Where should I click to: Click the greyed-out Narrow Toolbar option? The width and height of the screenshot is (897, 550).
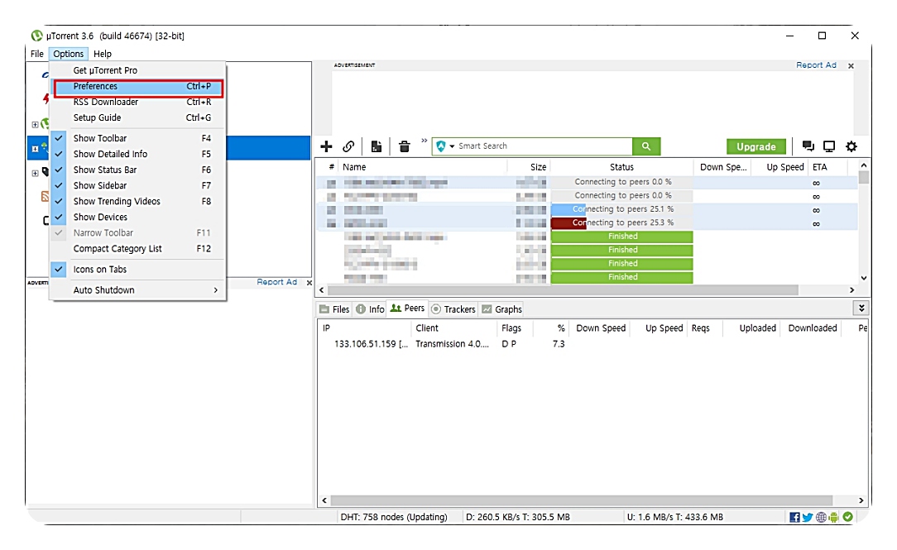[137, 232]
